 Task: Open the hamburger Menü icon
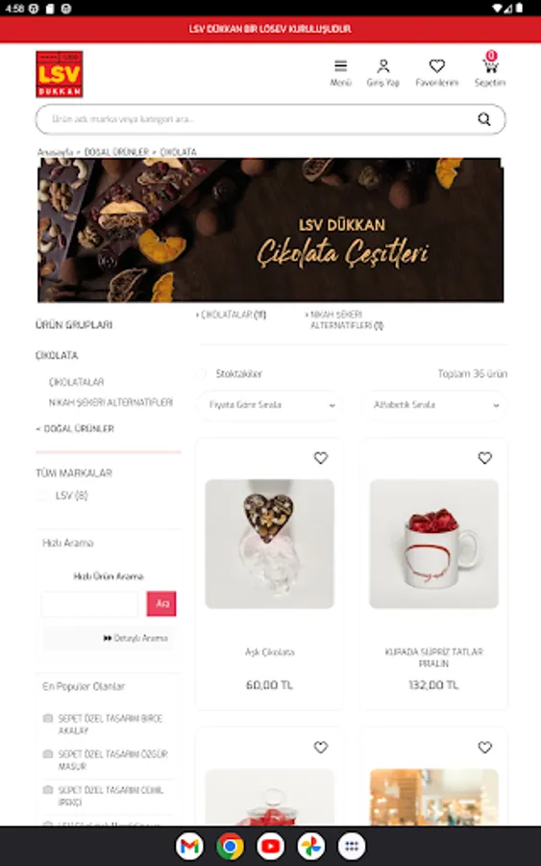tap(340, 66)
